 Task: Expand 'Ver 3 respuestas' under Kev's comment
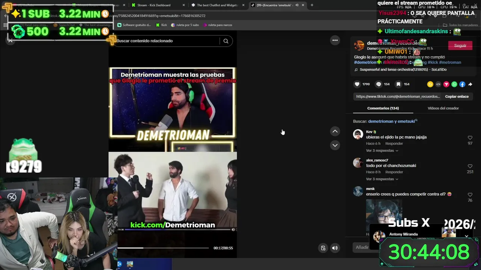coord(382,151)
